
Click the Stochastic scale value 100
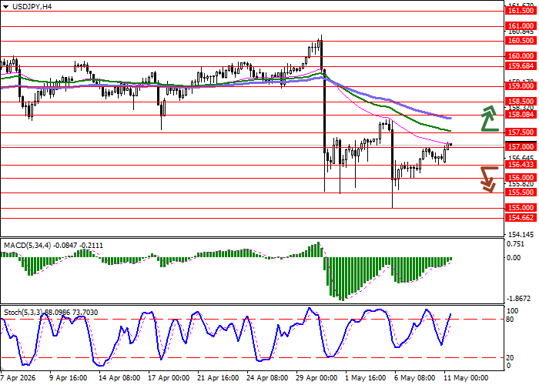pos(513,311)
